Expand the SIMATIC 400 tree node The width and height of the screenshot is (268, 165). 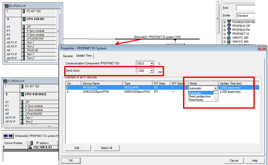225,42
